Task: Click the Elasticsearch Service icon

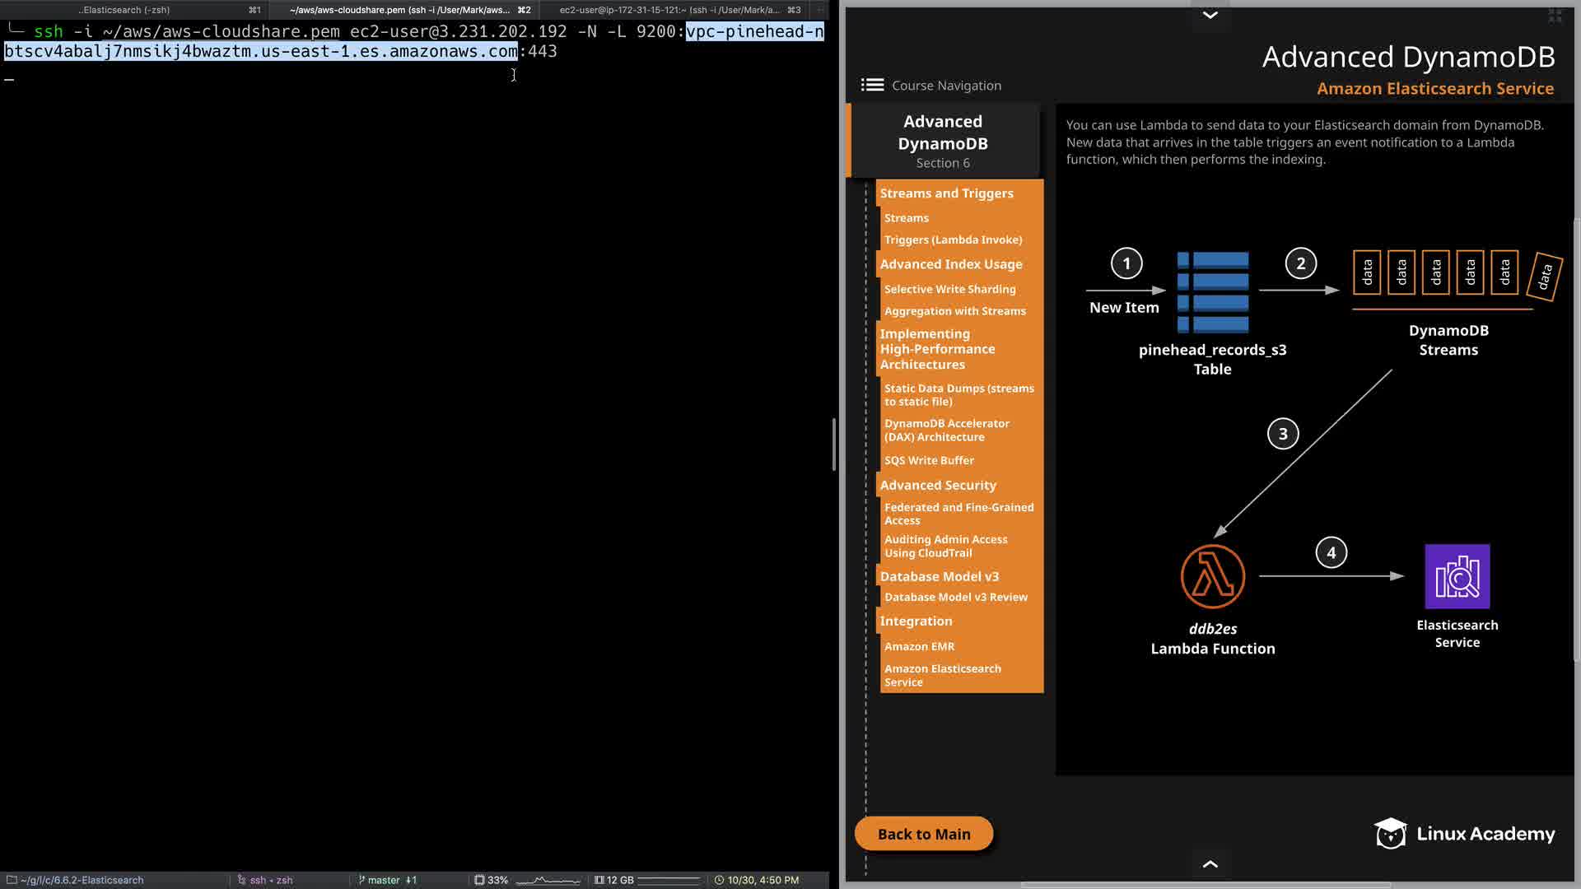Action: point(1457,576)
